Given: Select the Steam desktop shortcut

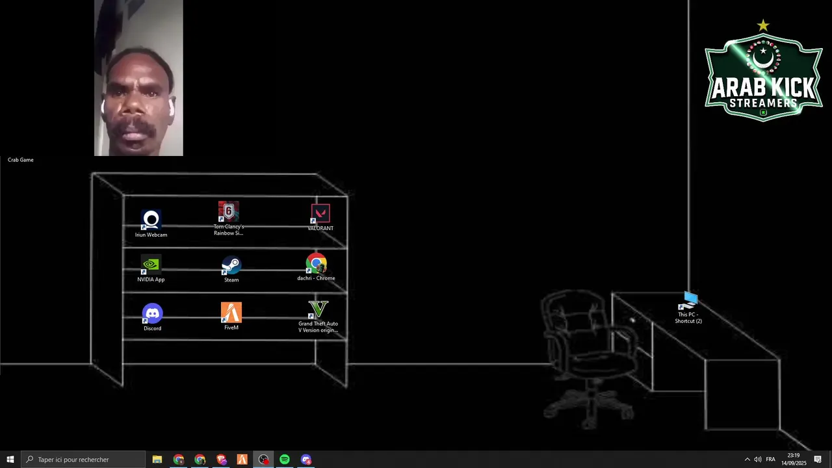Looking at the screenshot, I should click(231, 269).
